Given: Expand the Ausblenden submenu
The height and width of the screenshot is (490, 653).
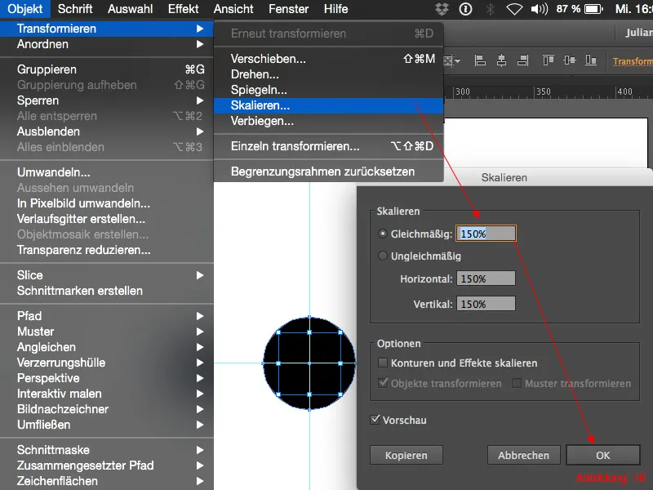Looking at the screenshot, I should (x=107, y=131).
